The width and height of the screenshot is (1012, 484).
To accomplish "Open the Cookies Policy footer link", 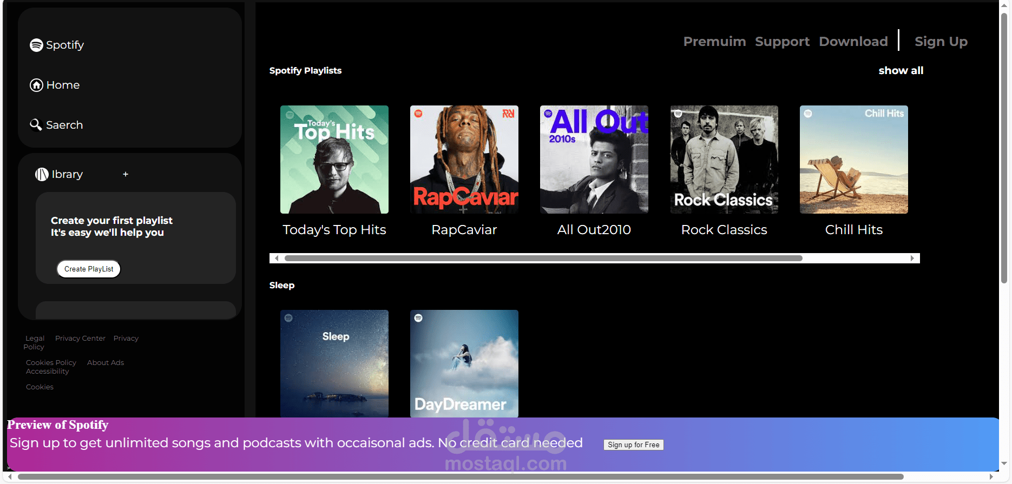I will pos(51,362).
